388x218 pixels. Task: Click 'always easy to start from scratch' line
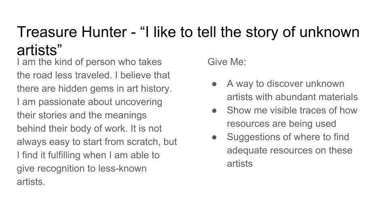97,142
